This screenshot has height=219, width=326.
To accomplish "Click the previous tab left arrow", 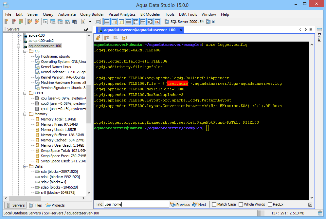I will pyautogui.click(x=300, y=30).
